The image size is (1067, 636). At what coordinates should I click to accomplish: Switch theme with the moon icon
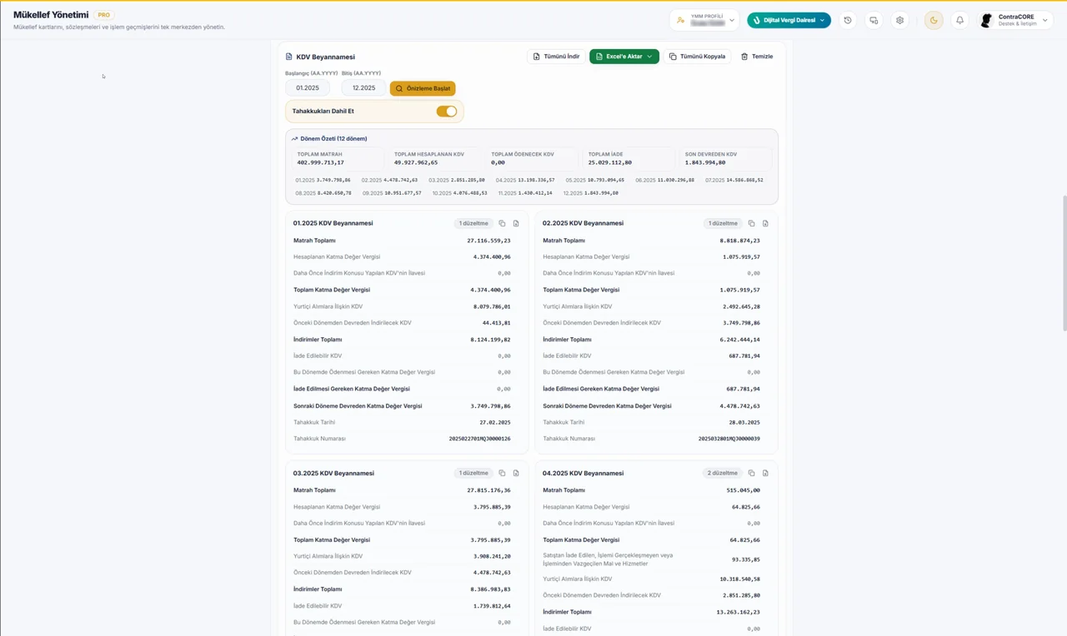tap(934, 20)
